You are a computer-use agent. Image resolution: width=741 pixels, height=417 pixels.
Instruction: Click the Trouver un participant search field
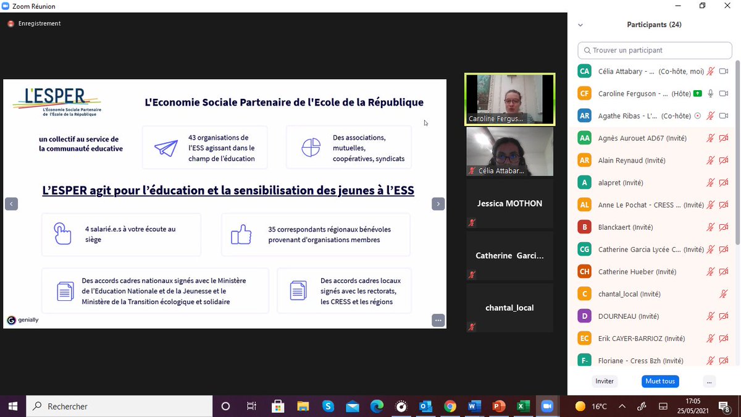[x=655, y=50]
